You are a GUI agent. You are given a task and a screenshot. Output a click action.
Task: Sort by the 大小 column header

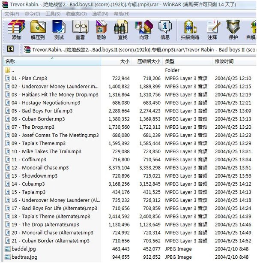tap(117, 61)
